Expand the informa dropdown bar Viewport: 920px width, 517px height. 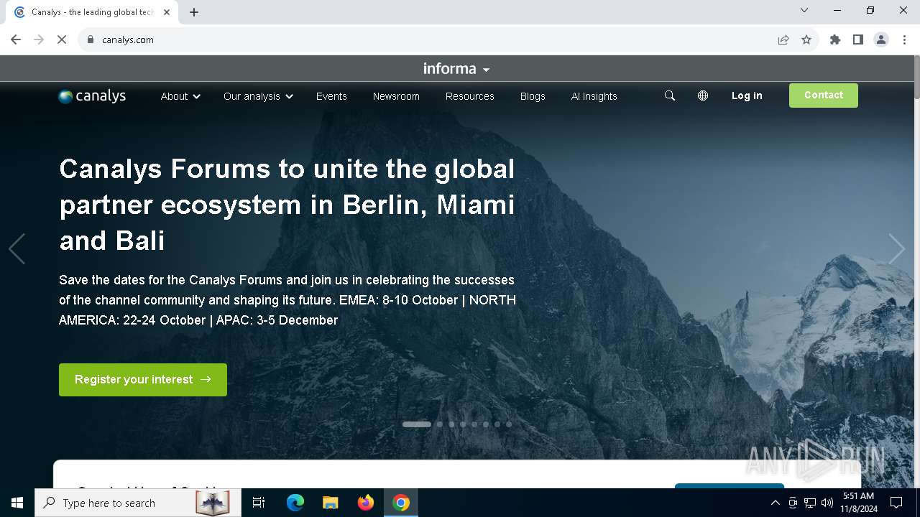click(456, 69)
